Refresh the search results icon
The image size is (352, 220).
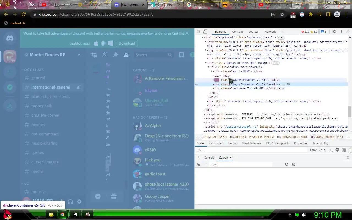coord(287,164)
